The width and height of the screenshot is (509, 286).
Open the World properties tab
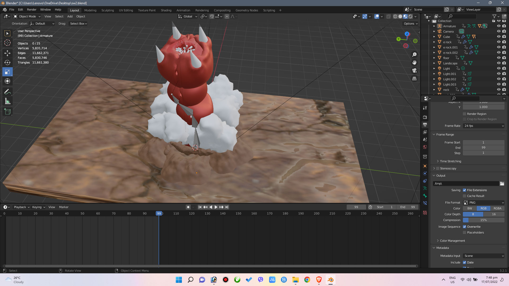[x=425, y=147]
